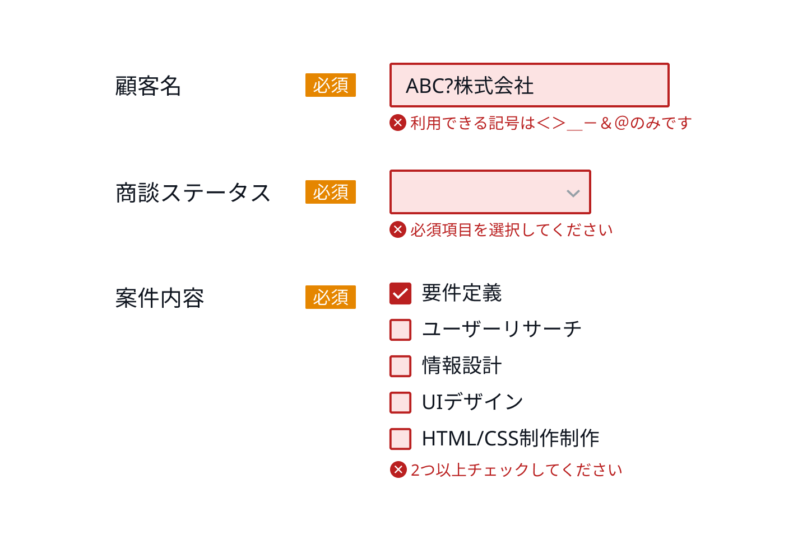Click the error icon beside 商談ステータス message
The width and height of the screenshot is (807, 540).
pyautogui.click(x=397, y=229)
